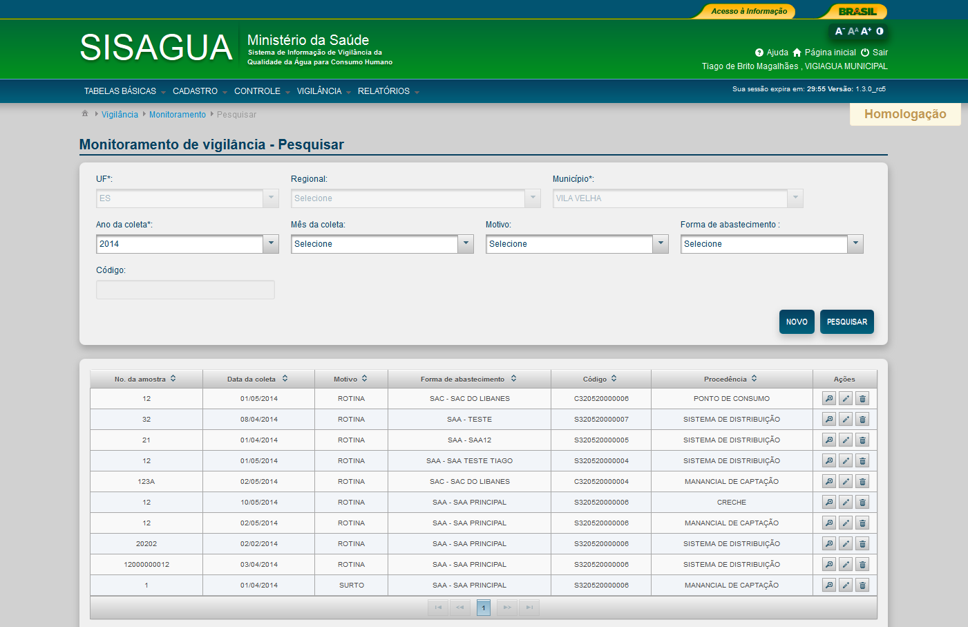Screen dimensions: 968x627
Task: Sort table by Data da coleta
Action: coord(258,379)
